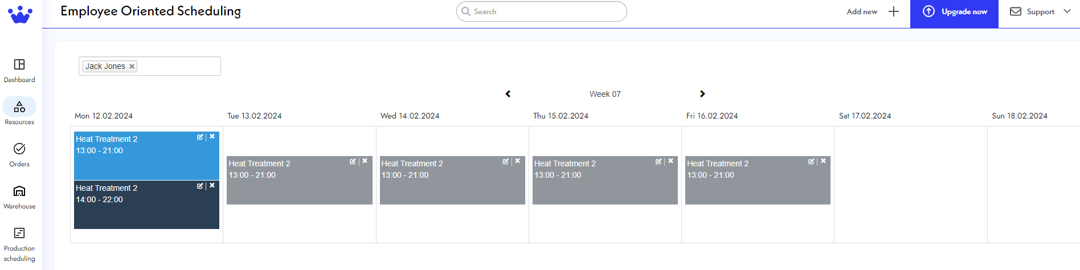The width and height of the screenshot is (1080, 270).
Task: Delete Monday's 14:00 - 22:00 shift
Action: [x=212, y=186]
